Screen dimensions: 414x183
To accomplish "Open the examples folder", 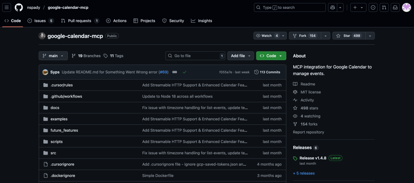I will 59,119.
